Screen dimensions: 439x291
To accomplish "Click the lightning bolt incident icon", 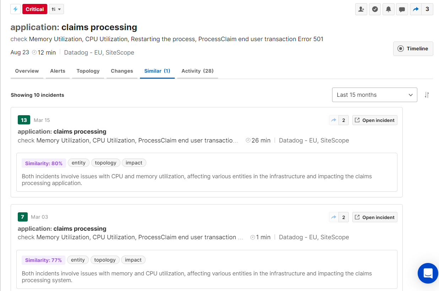I will [x=15, y=9].
